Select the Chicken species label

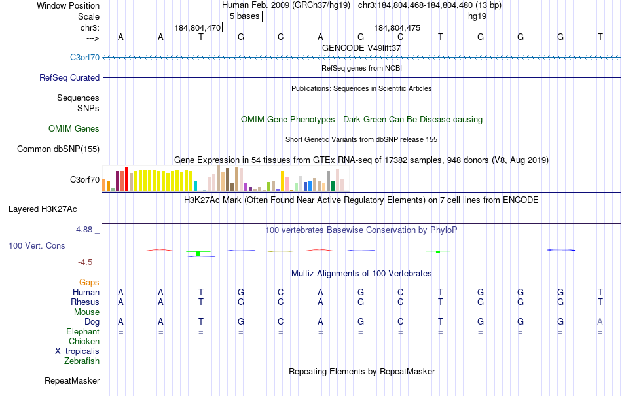[x=84, y=341]
